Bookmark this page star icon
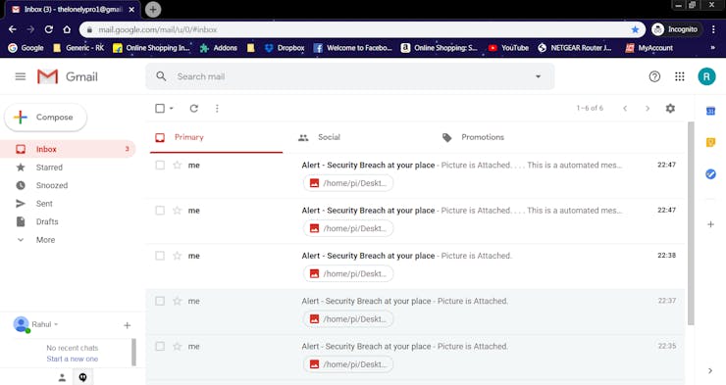726x385 pixels. pos(635,29)
